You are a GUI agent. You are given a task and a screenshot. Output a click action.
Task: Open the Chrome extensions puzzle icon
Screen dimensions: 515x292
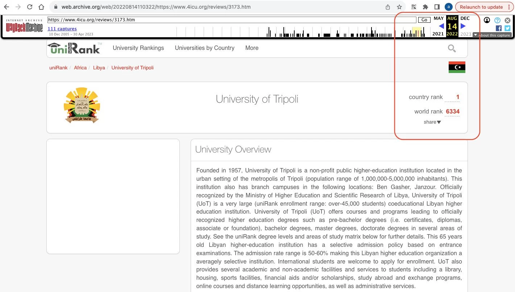(425, 7)
